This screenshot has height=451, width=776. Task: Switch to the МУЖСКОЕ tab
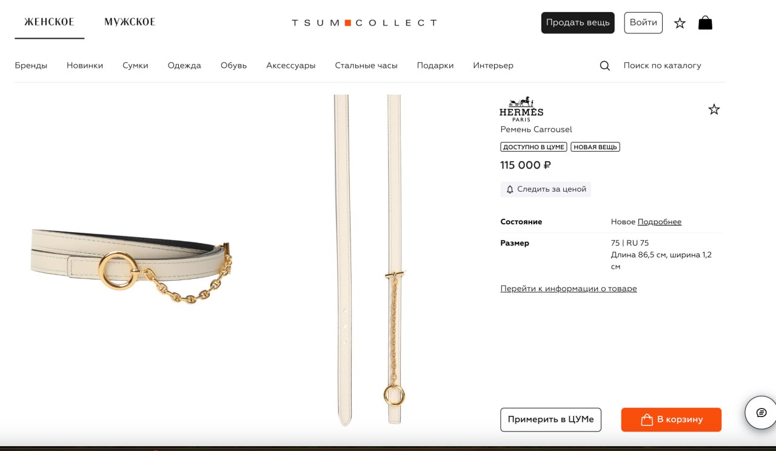pyautogui.click(x=130, y=22)
